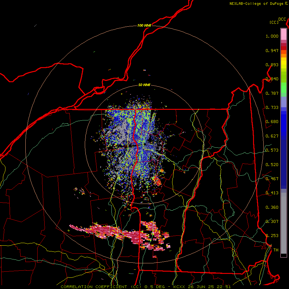Click the TH threshold label
Viewport: 289px width, 289px height.
[x=276, y=250]
